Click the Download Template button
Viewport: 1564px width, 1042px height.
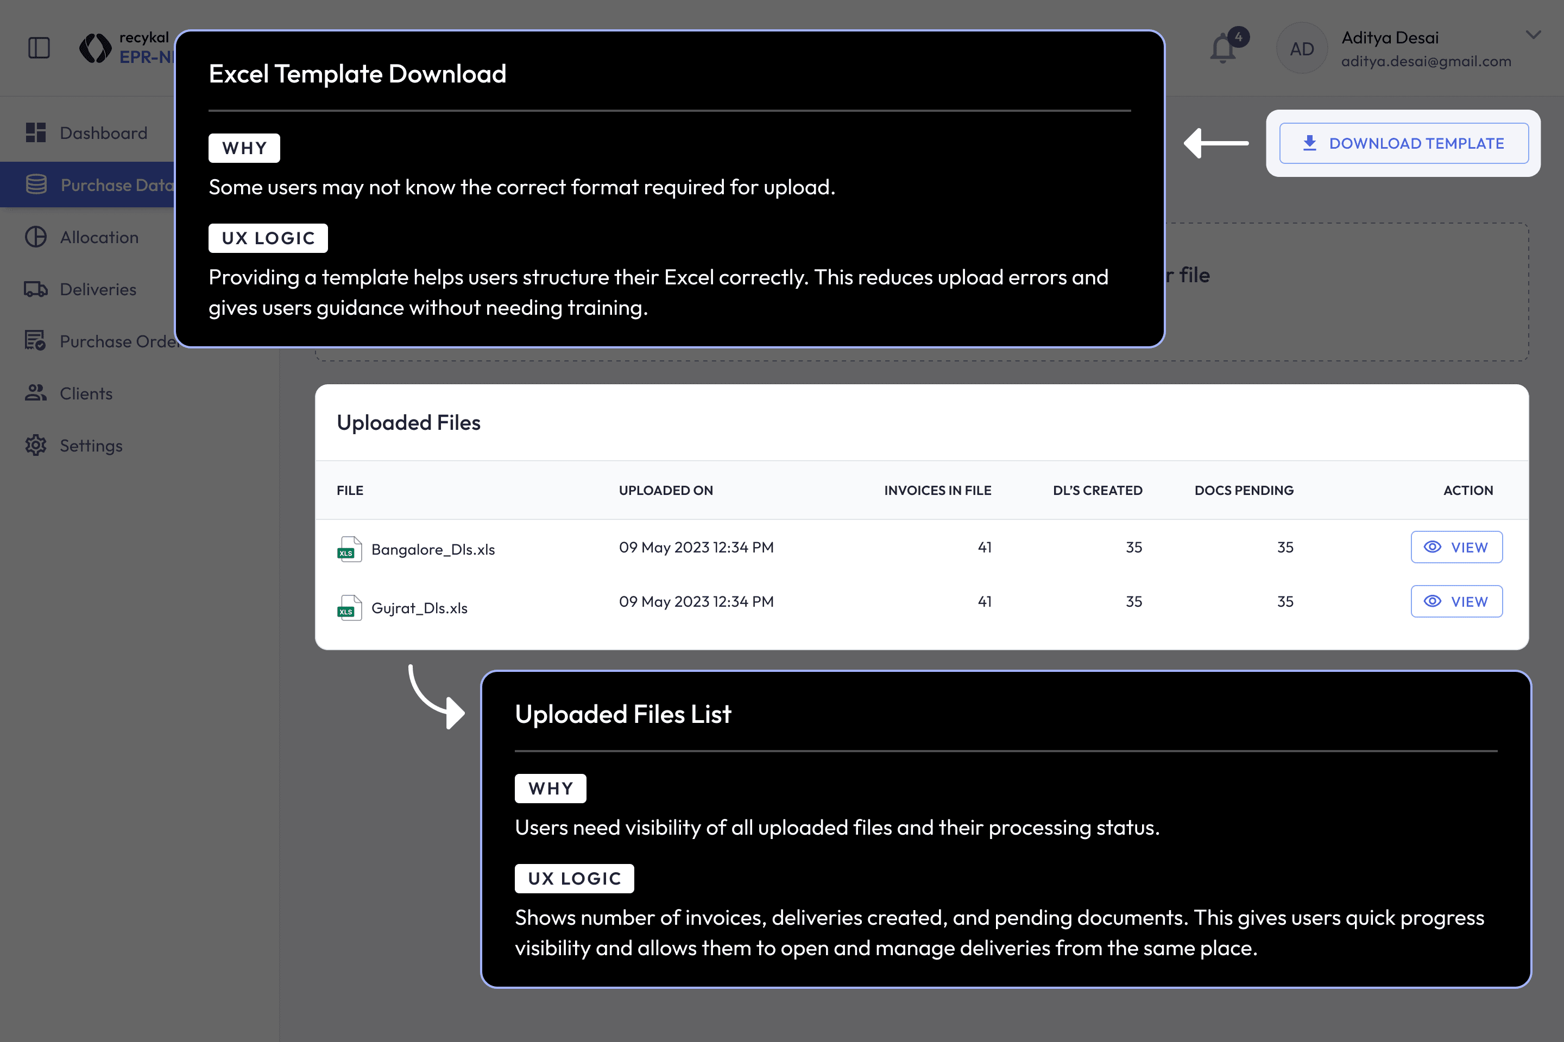coord(1404,143)
